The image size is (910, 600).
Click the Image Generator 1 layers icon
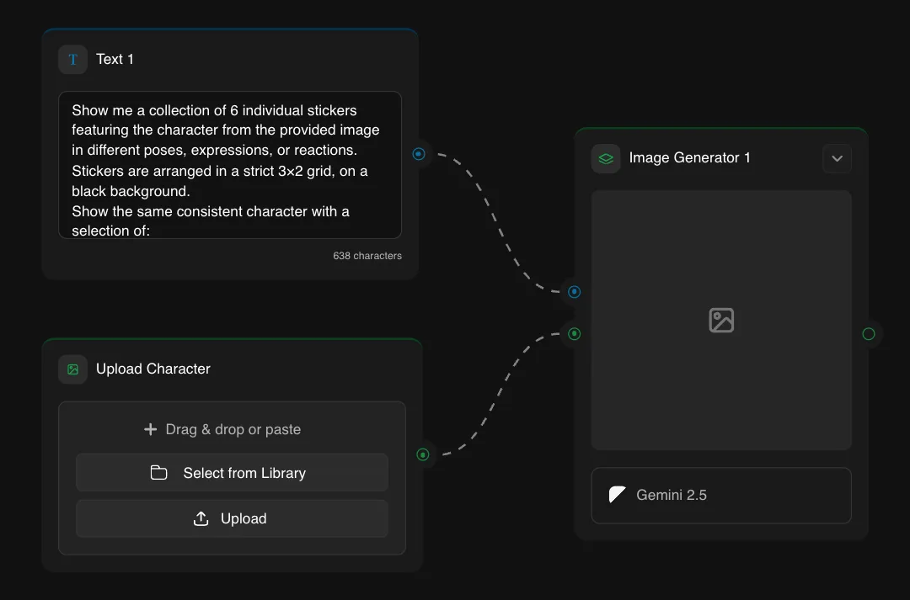(x=605, y=158)
